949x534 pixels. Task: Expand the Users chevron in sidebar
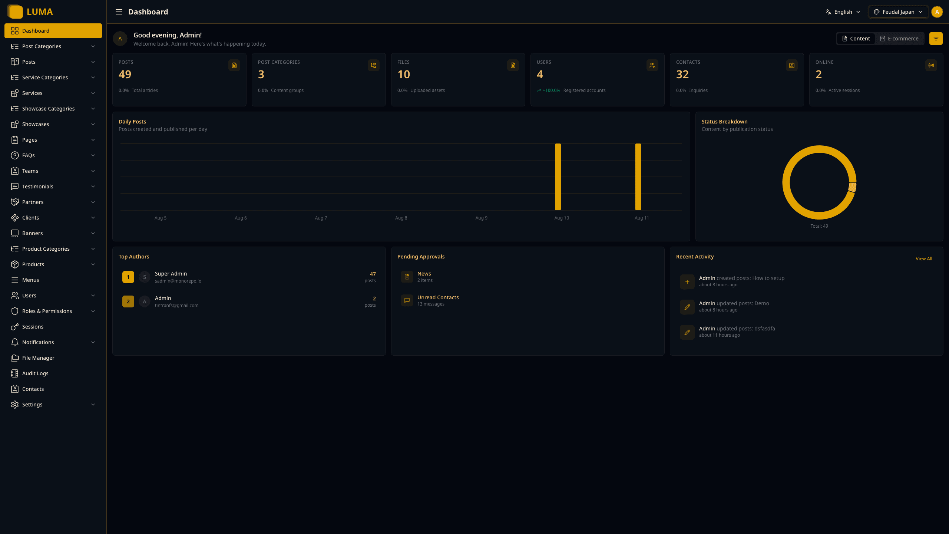click(93, 296)
